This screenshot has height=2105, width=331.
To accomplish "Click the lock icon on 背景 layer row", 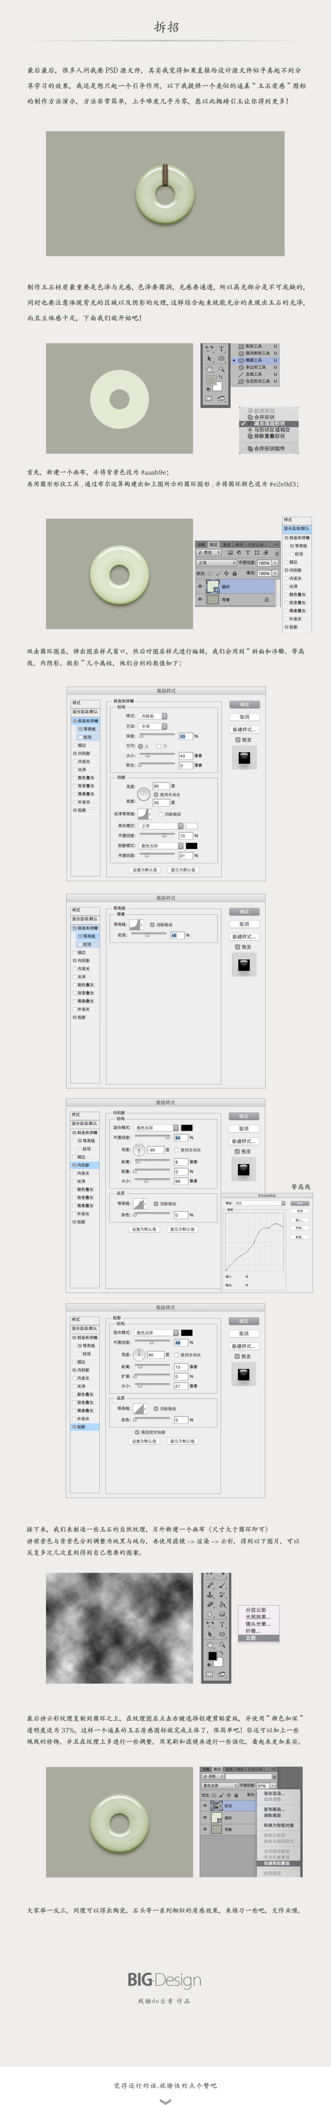I will click(x=266, y=600).
